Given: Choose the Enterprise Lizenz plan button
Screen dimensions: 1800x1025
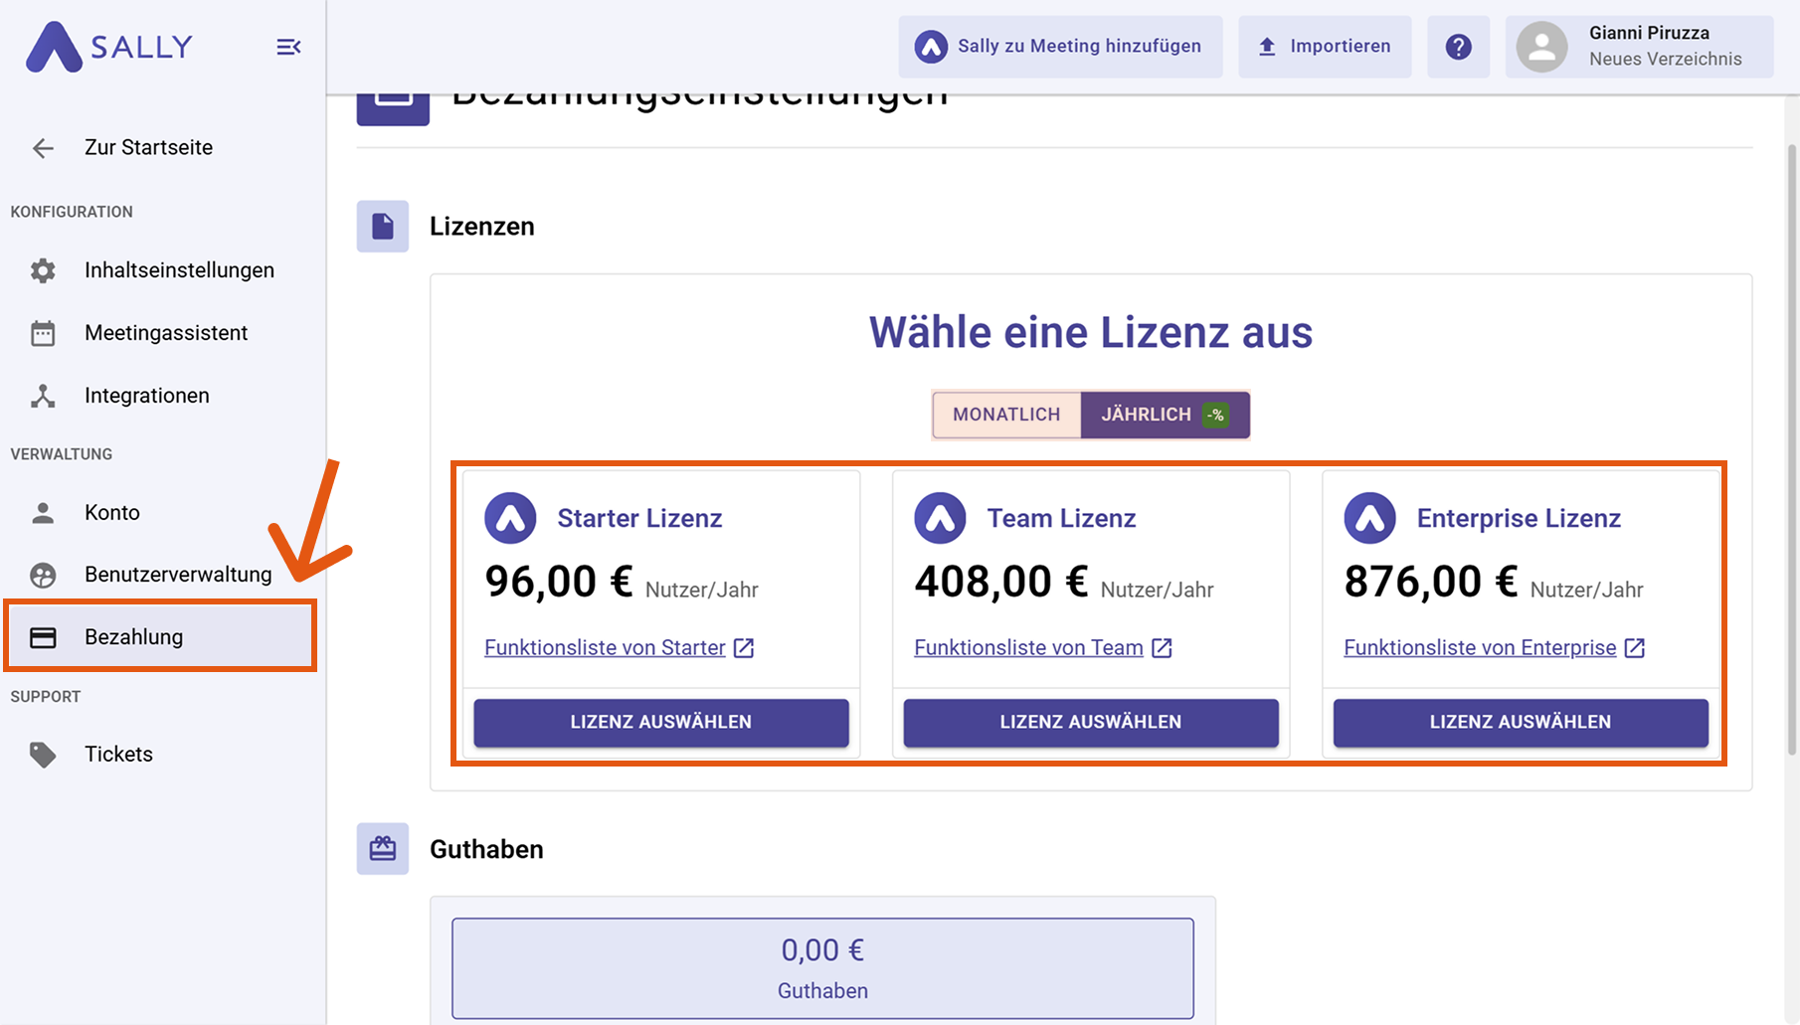Looking at the screenshot, I should [1521, 723].
